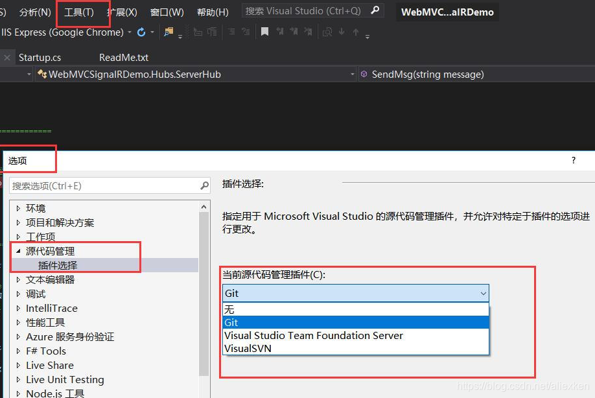Image resolution: width=595 pixels, height=398 pixels.
Task: Click the next bookmark icon
Action: click(294, 32)
